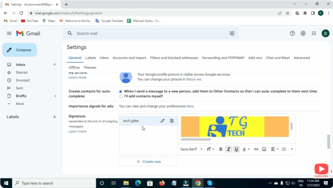Apply underline formatting in signature toolbar

pos(236,149)
